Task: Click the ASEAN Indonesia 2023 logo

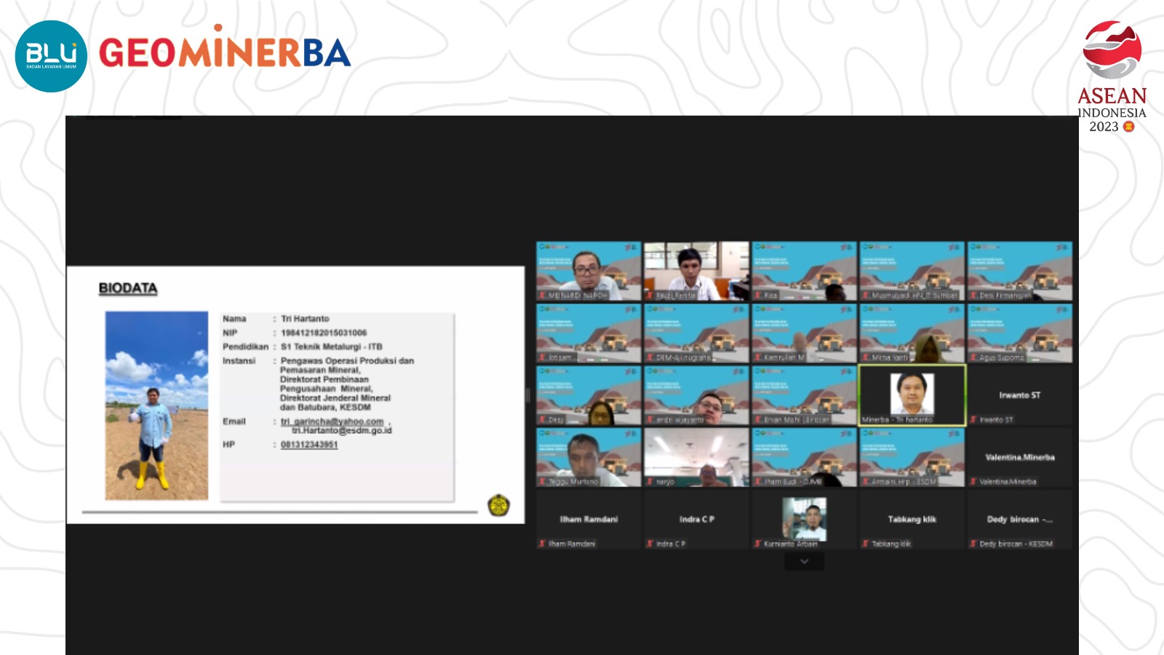Action: (1112, 77)
